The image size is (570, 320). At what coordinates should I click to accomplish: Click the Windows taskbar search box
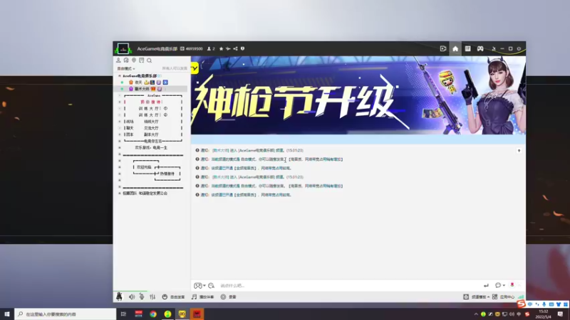tap(66, 314)
